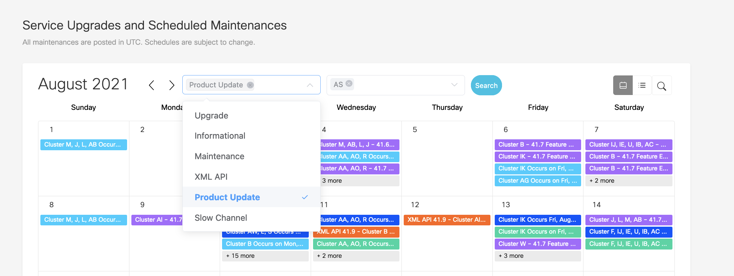The height and width of the screenshot is (276, 734).
Task: Show '+ 3 more' events on Friday 13
Action: coord(537,256)
